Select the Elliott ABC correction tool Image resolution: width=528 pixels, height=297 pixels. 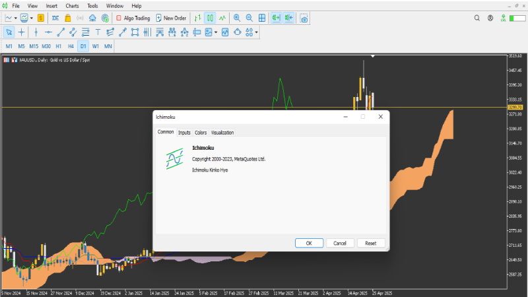185,32
